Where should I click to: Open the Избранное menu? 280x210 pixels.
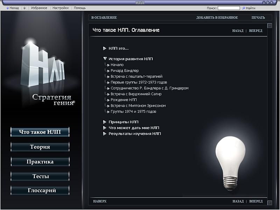(39, 8)
